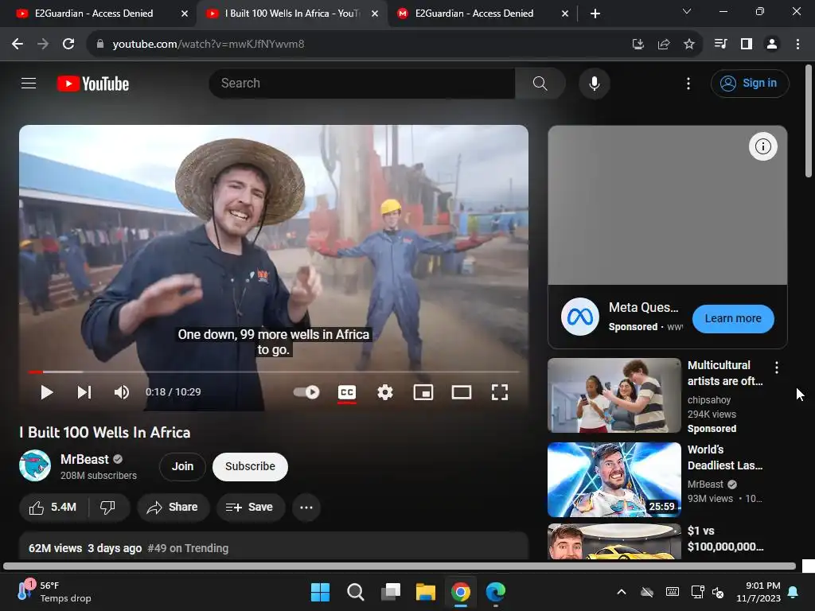Open YouTube hamburger guide menu
The height and width of the screenshot is (611, 815).
29,83
